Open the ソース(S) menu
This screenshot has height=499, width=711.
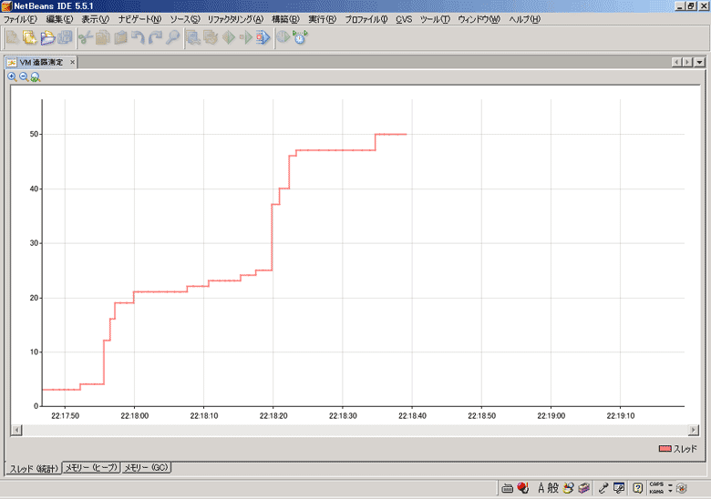[184, 19]
